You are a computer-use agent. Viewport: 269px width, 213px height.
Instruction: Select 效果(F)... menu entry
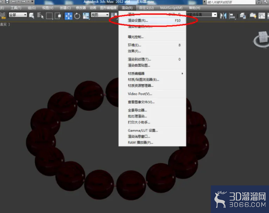coord(152,51)
